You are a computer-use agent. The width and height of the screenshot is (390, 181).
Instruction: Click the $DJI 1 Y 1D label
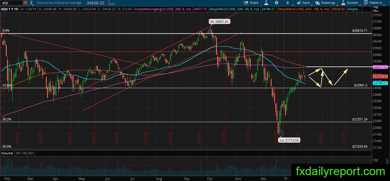pyautogui.click(x=10, y=9)
